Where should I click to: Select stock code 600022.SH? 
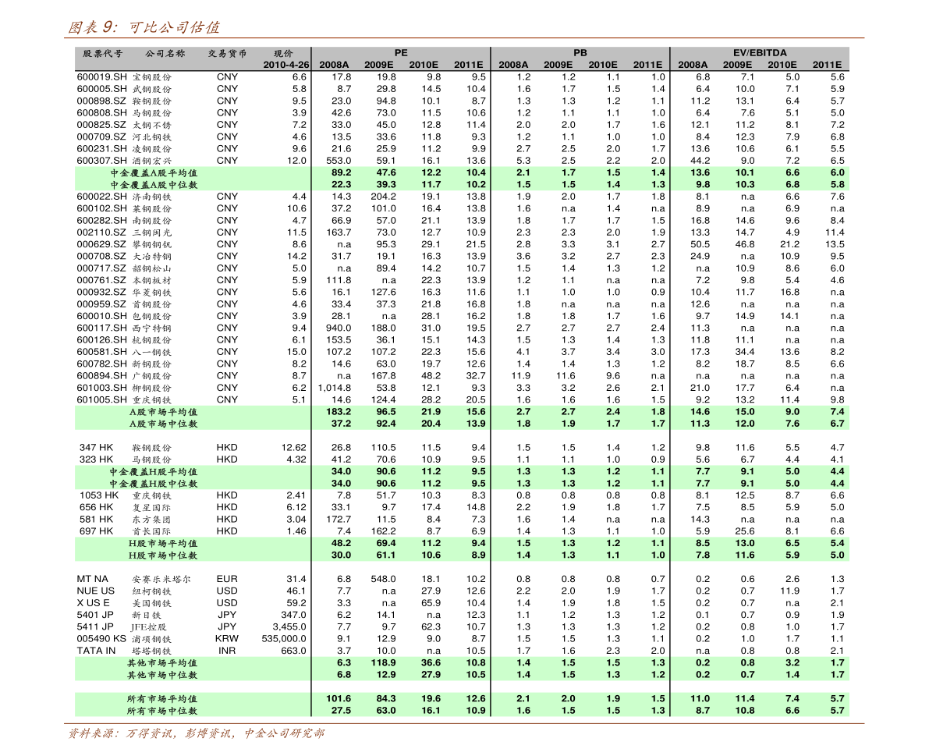click(102, 196)
